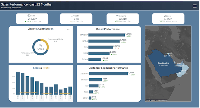Click the 'Customer Segment Performance' heading
This screenshot has width=200, height=108.
click(108, 68)
